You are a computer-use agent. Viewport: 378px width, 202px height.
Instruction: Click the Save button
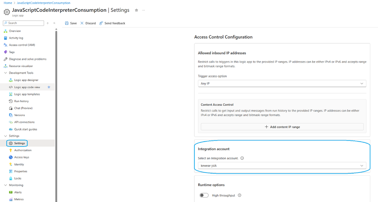click(71, 23)
